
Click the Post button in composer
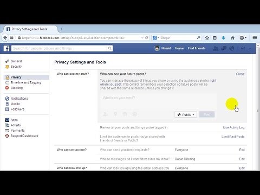click(x=207, y=114)
